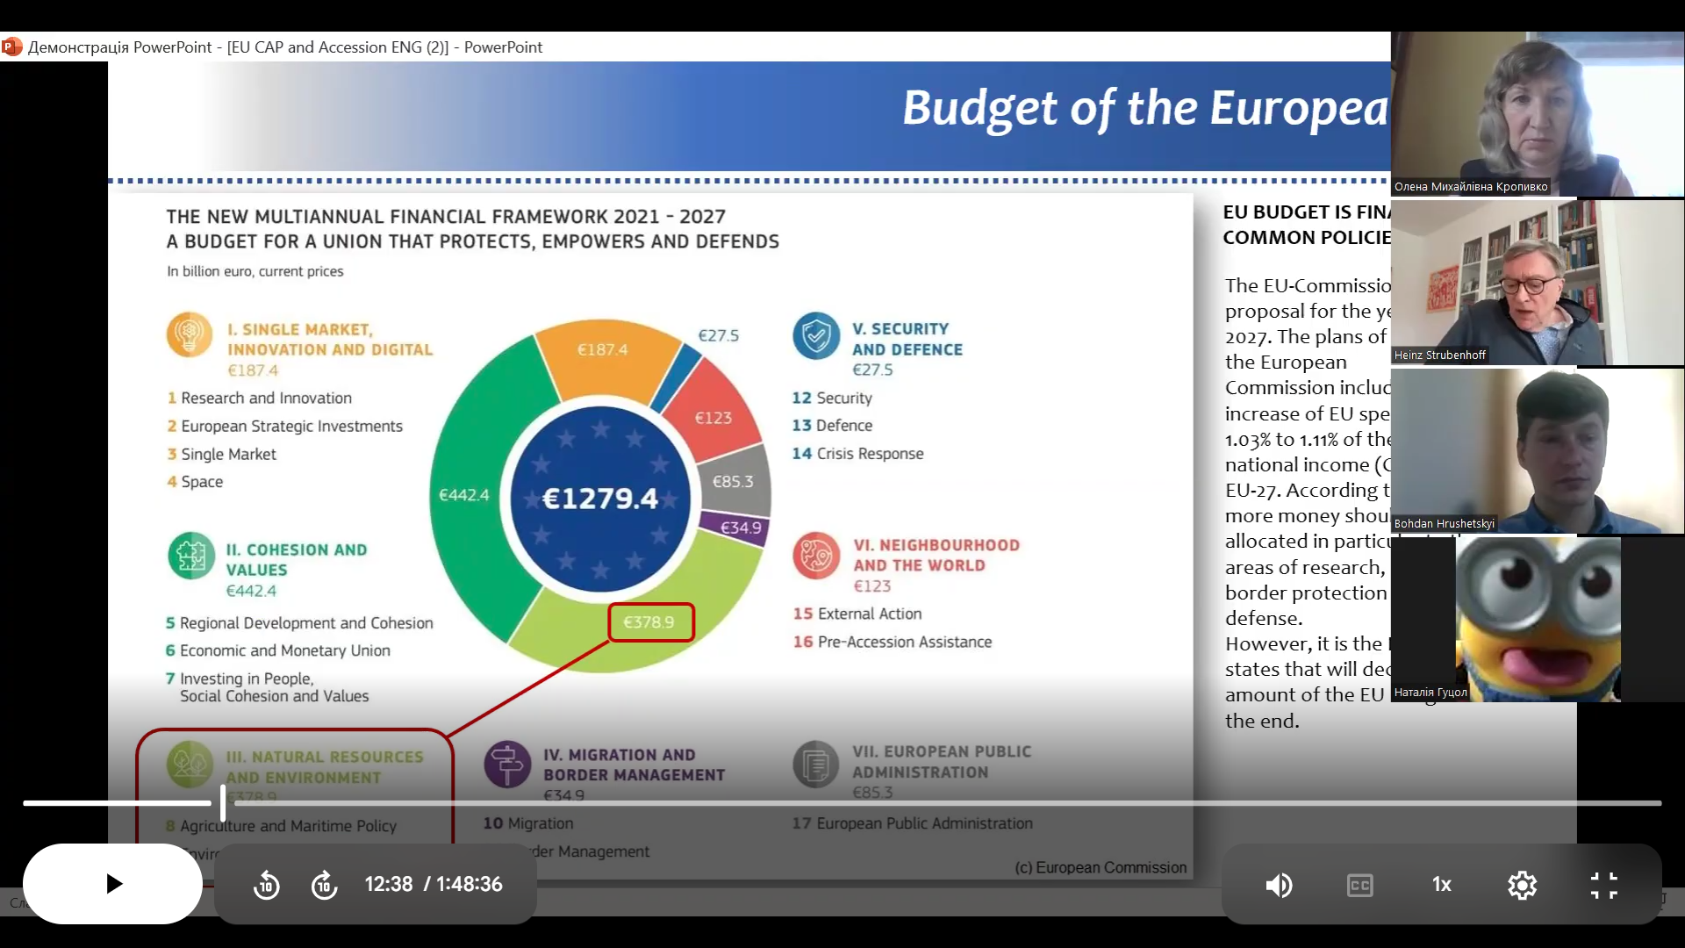The image size is (1685, 948).
Task: Skip forward 10 seconds
Action: 324,885
